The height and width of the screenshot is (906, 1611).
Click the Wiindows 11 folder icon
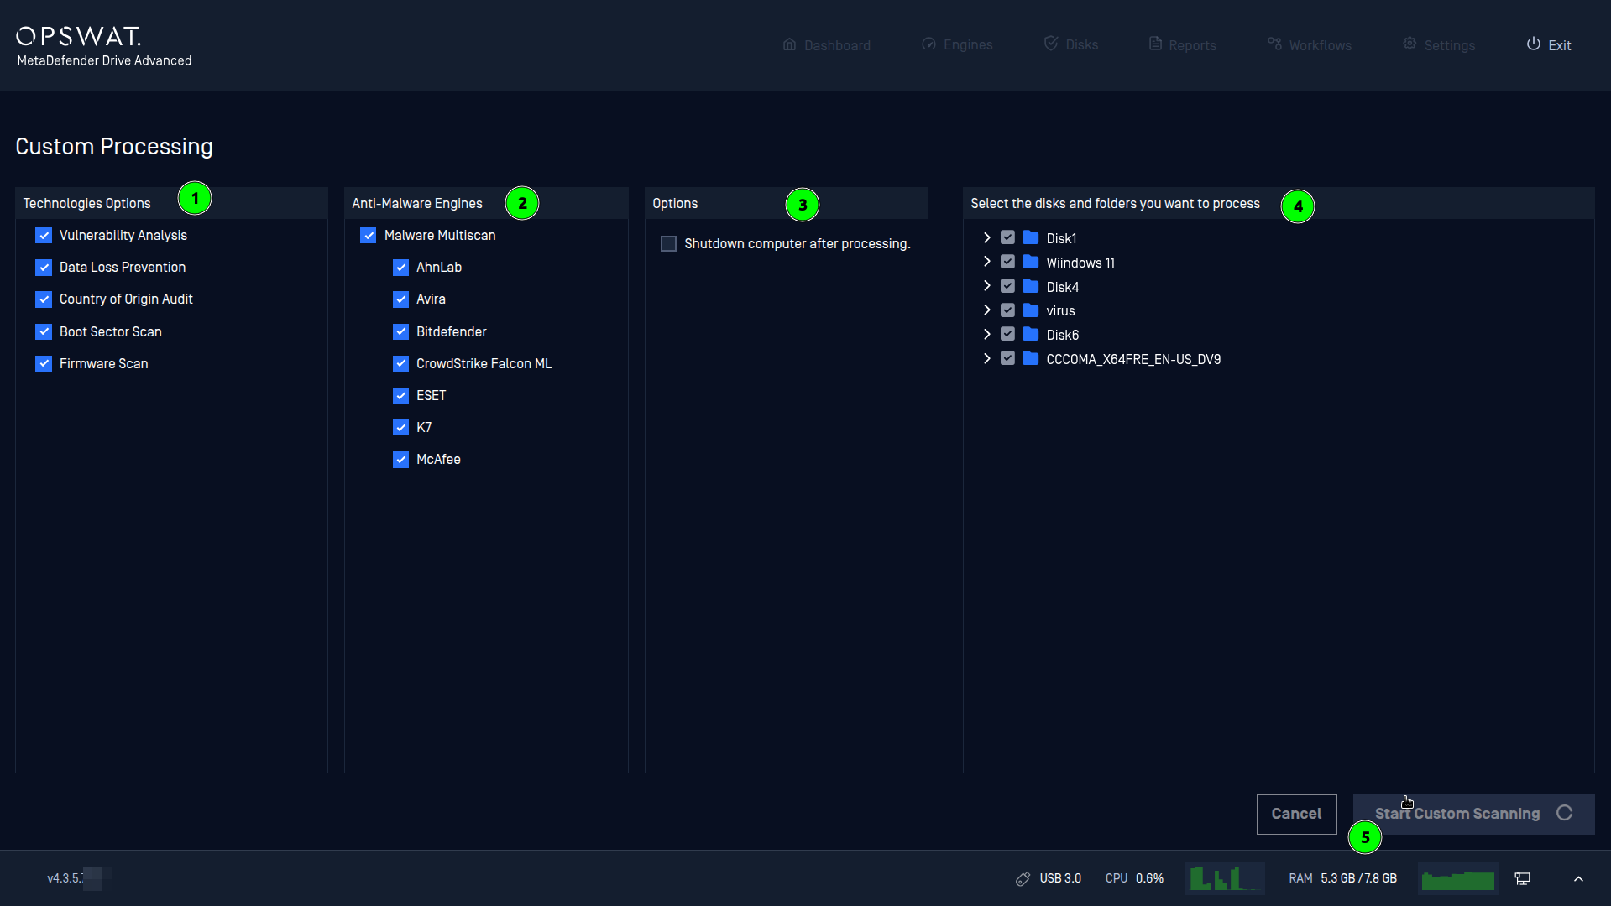[1030, 263]
